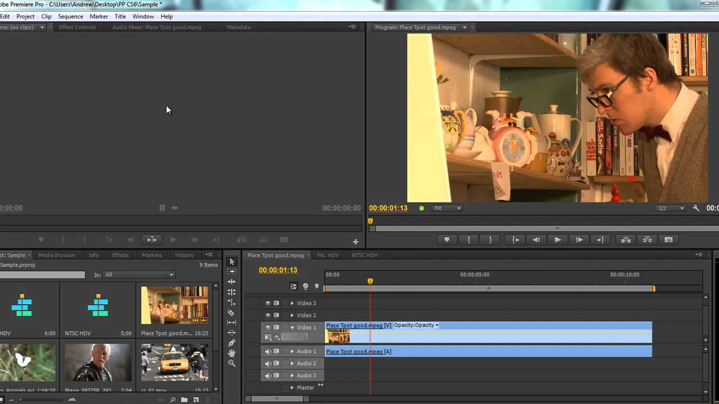Open the Marker menu
The image size is (719, 404).
pyautogui.click(x=99, y=16)
